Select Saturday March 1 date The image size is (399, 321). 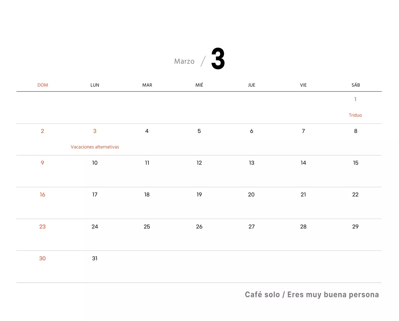[x=355, y=99]
